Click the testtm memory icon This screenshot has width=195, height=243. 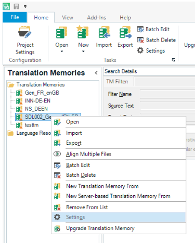click(19, 125)
